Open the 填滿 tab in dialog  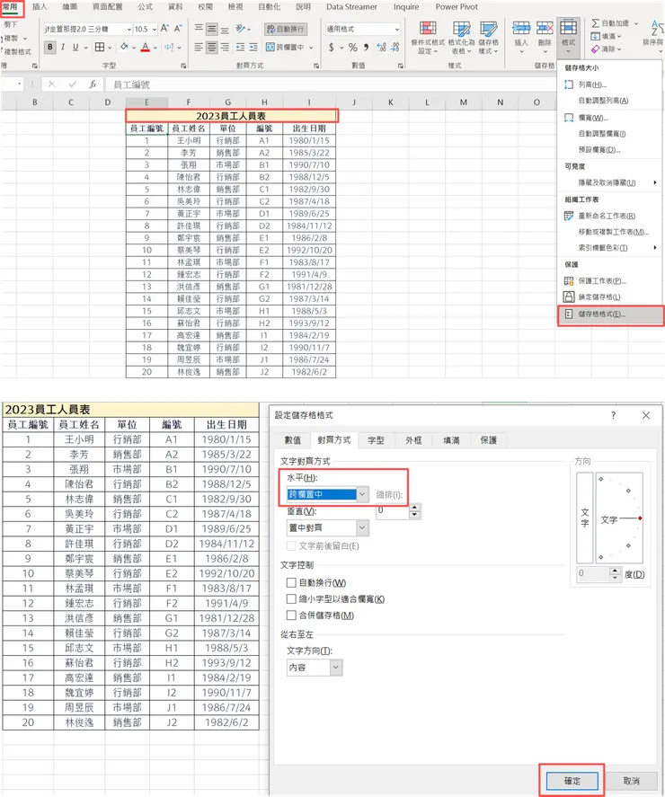tap(451, 440)
